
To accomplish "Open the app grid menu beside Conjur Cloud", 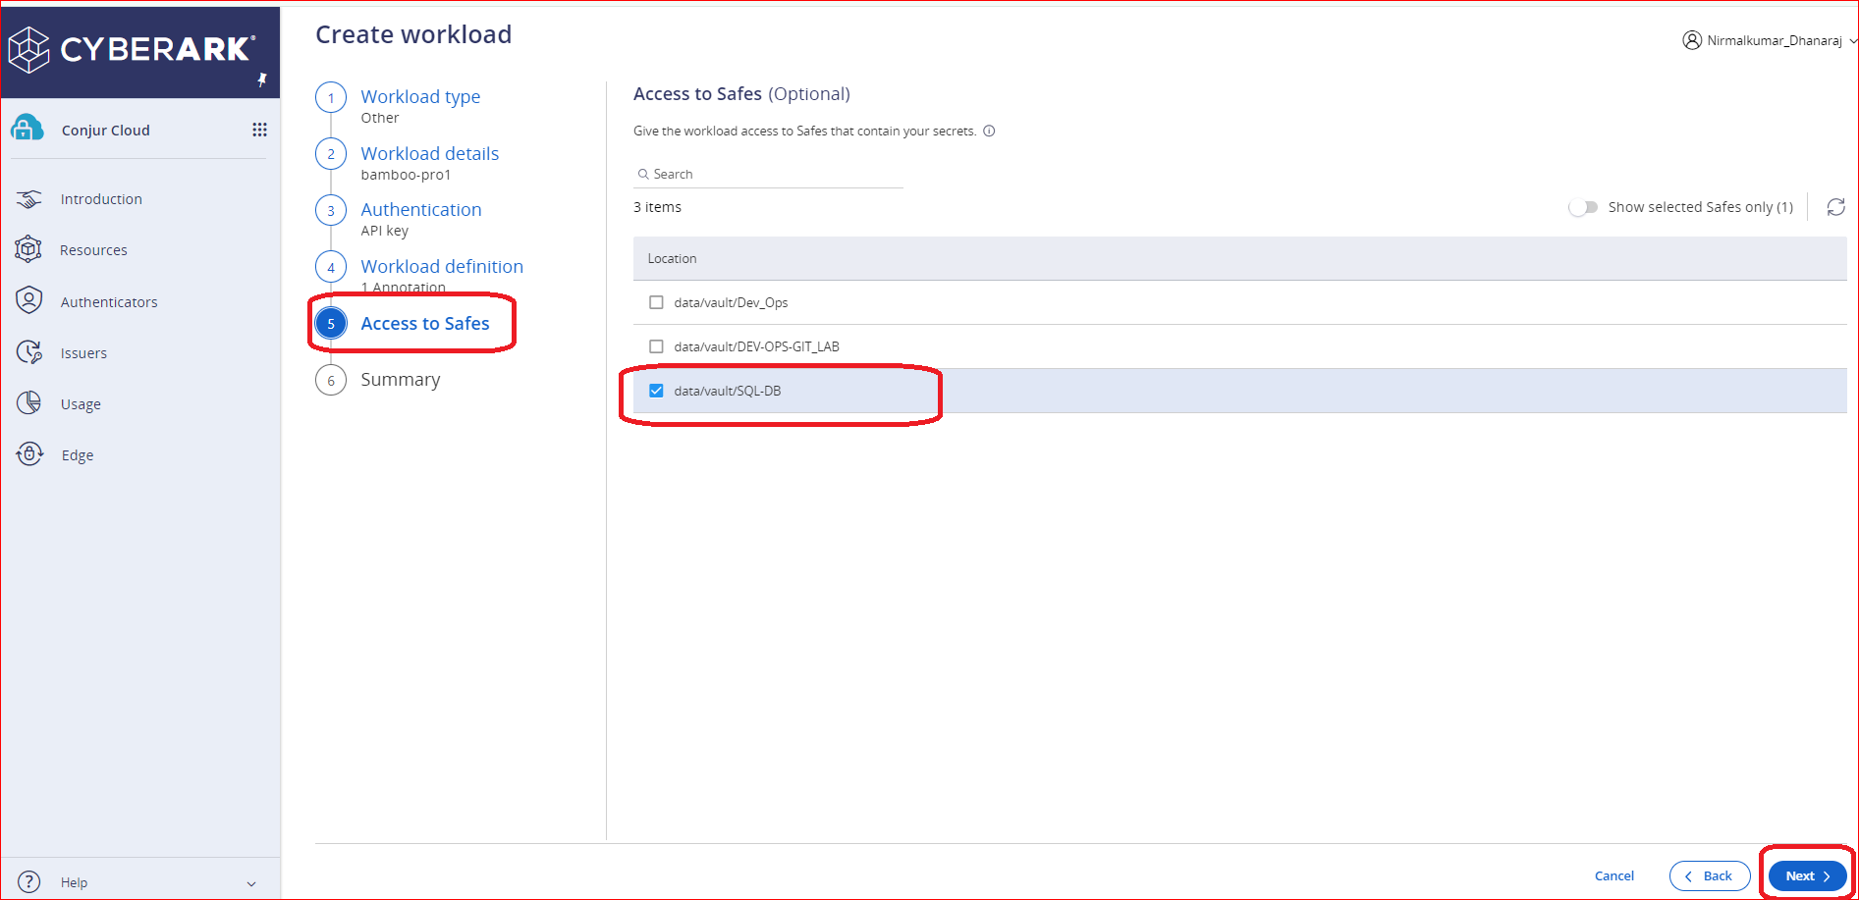I will (259, 130).
